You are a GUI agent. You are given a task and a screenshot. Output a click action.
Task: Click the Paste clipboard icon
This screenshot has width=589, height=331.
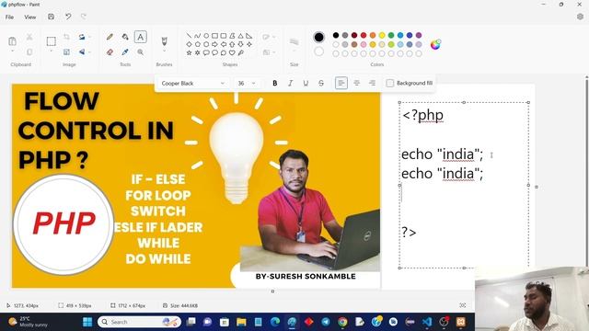click(x=12, y=40)
